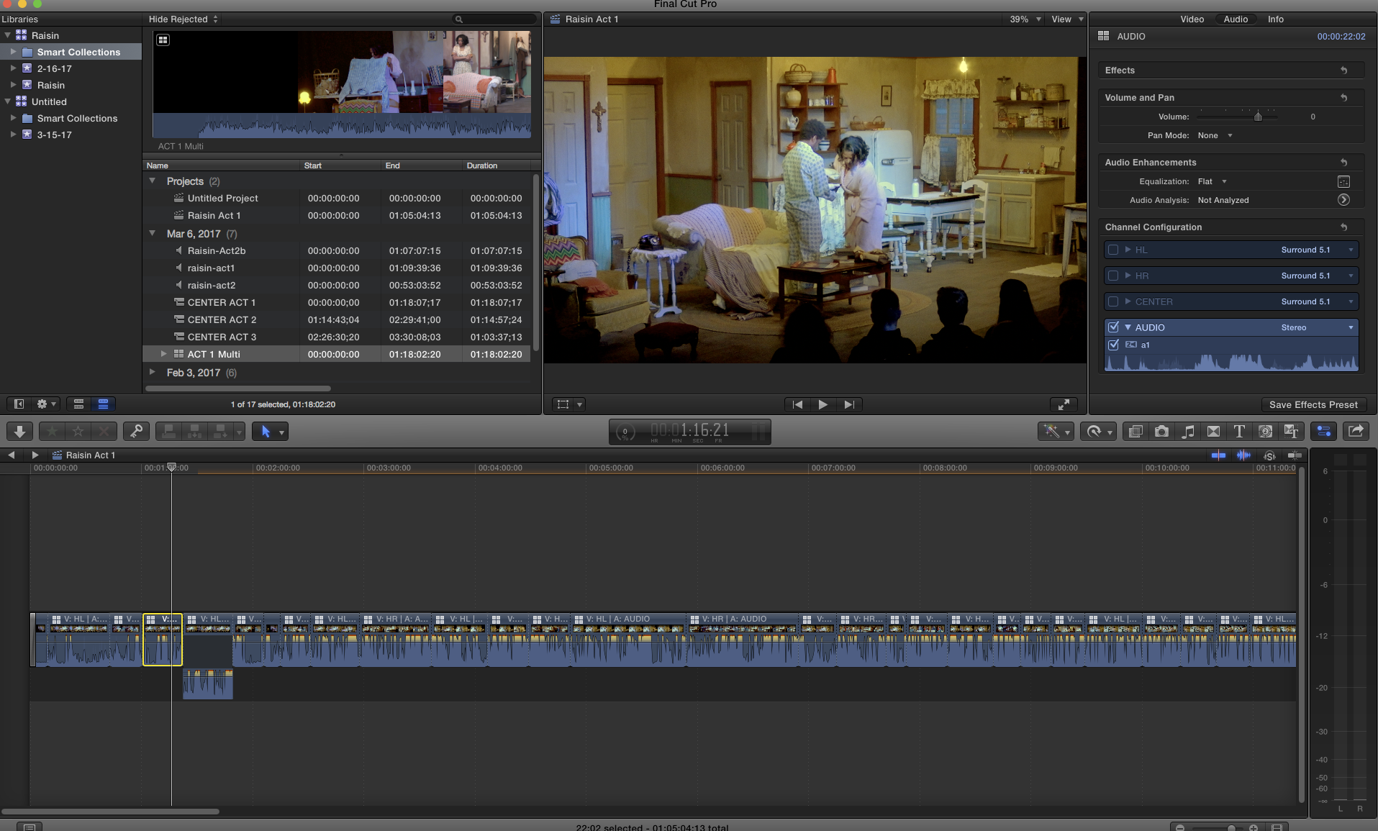This screenshot has height=831, width=1378.
Task: Enable the HL channel checkbox
Action: pyautogui.click(x=1113, y=250)
